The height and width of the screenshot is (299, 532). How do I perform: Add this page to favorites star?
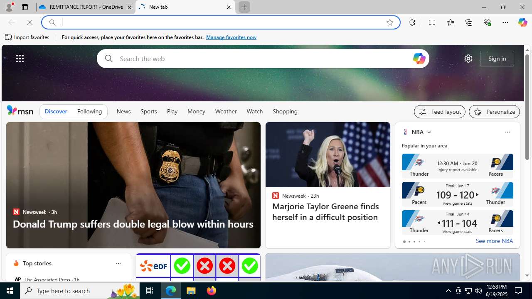click(x=389, y=22)
